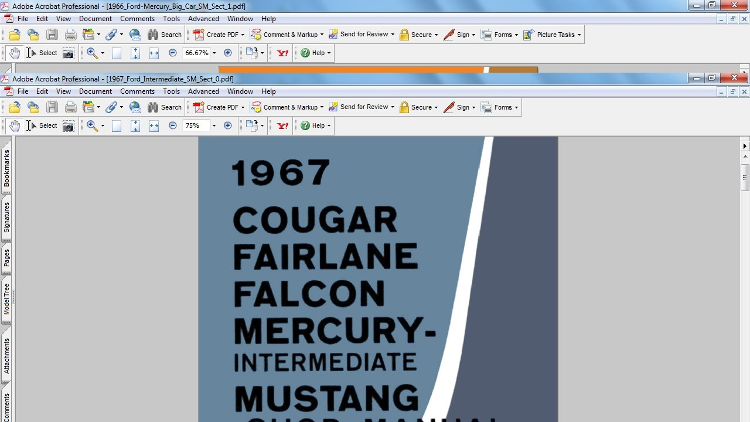Click zoom in plus button in 1966 window
The height and width of the screenshot is (422, 750).
(228, 53)
